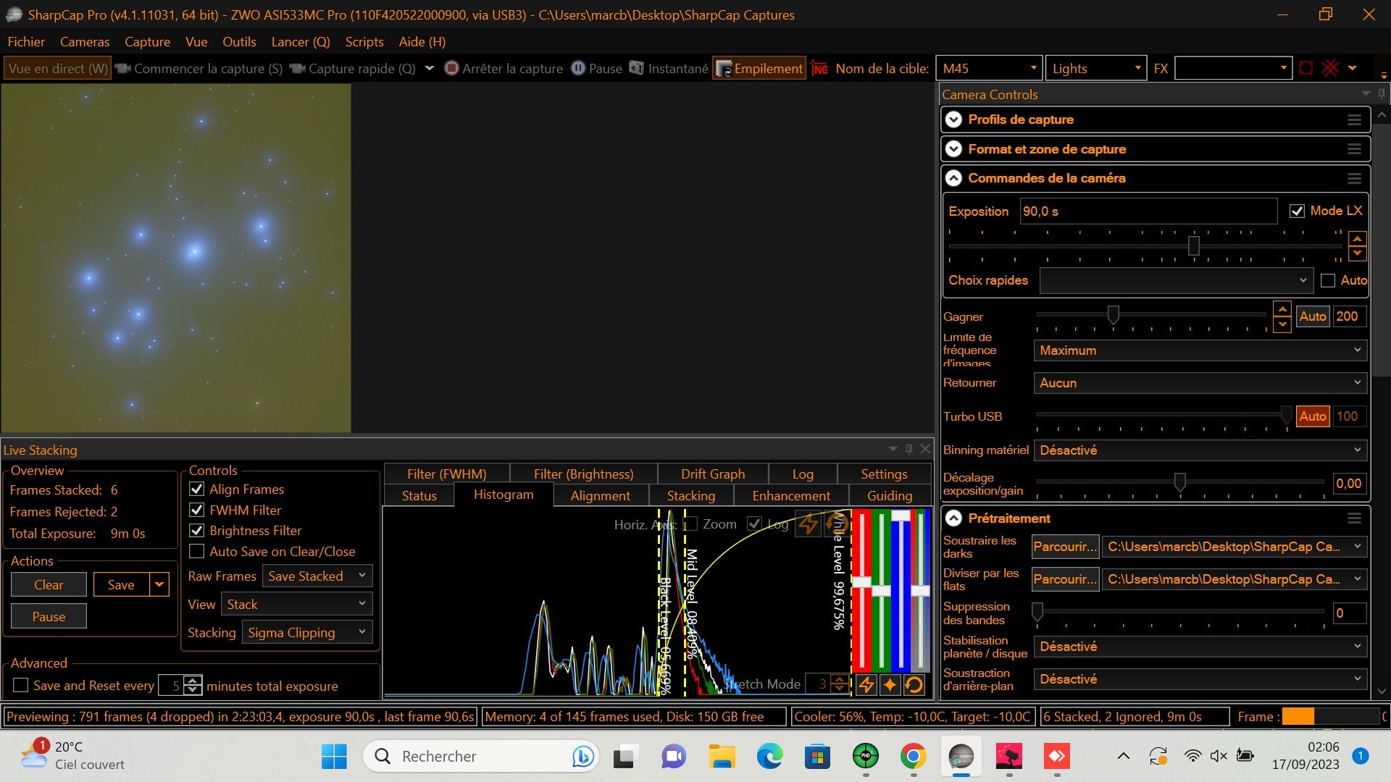Open the Raw Frames Save Stacked dropdown
Viewport: 1391px width, 782px height.
(x=317, y=576)
